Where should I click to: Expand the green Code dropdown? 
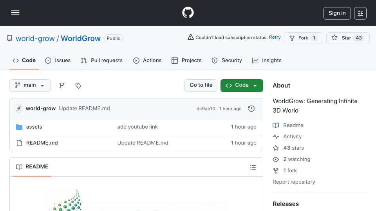[x=242, y=86]
